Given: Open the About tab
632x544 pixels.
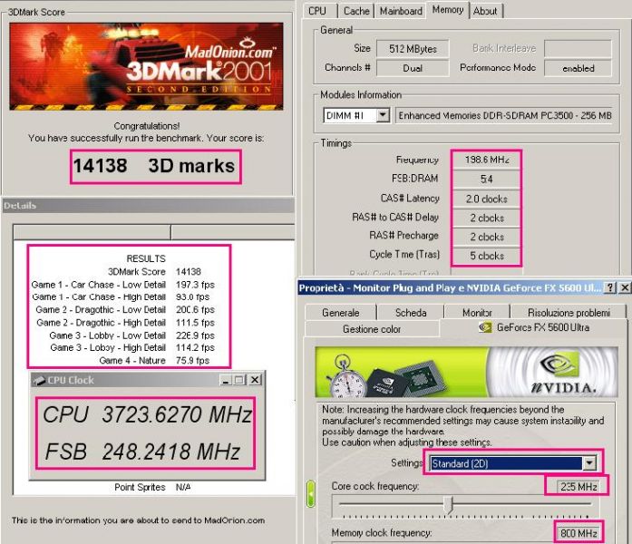Looking at the screenshot, I should (485, 11).
